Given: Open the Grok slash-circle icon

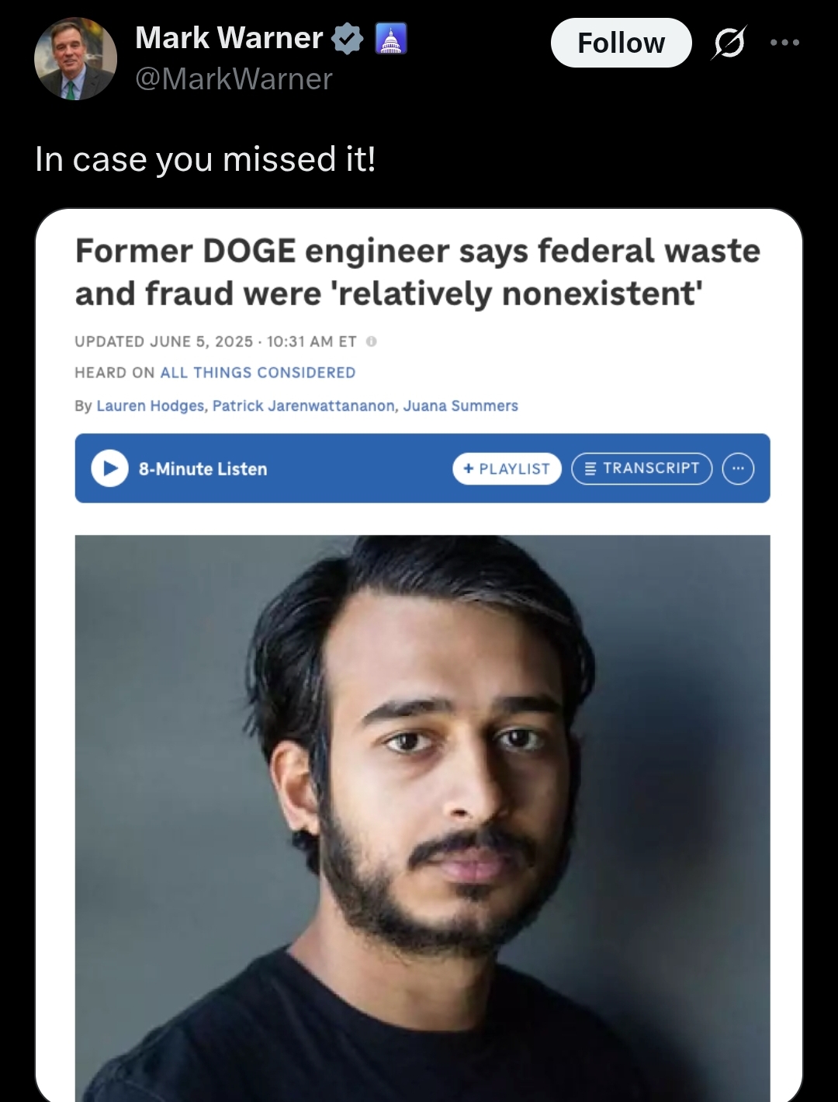Looking at the screenshot, I should [x=729, y=43].
